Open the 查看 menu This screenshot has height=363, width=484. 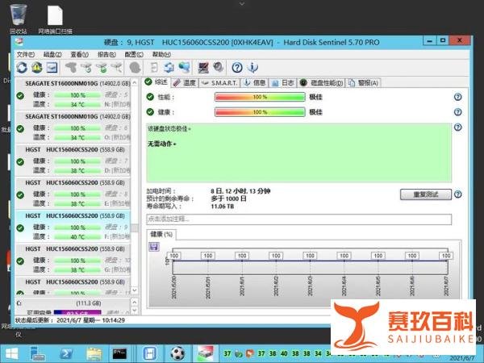tap(79, 55)
